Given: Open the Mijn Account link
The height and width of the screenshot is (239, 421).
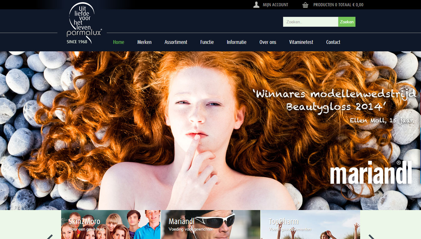Looking at the screenshot, I should (275, 5).
